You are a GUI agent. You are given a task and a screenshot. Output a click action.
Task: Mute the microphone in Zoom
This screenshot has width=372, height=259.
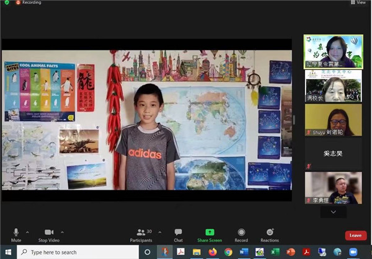pyautogui.click(x=16, y=232)
